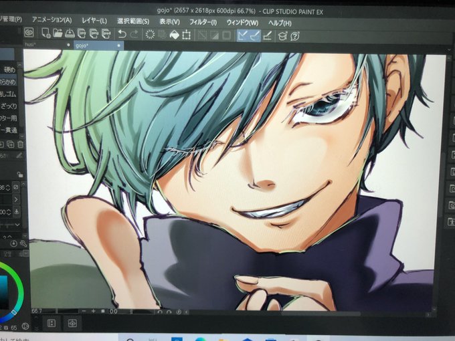455x341 pixels.
Task: Click the Clear (dotted circle) icon
Action: (150, 35)
